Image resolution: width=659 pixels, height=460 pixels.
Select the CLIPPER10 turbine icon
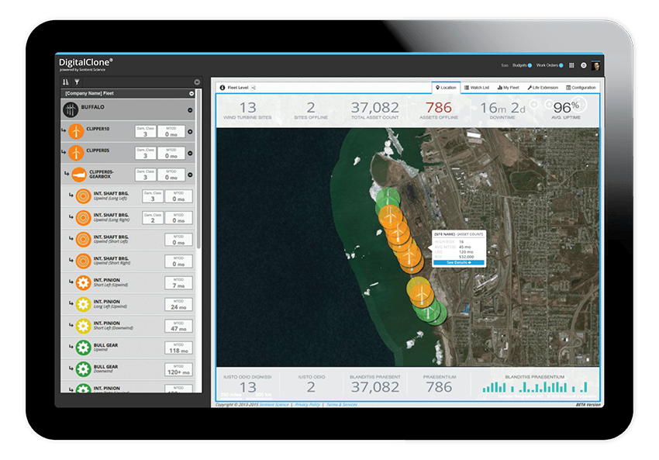(76, 131)
